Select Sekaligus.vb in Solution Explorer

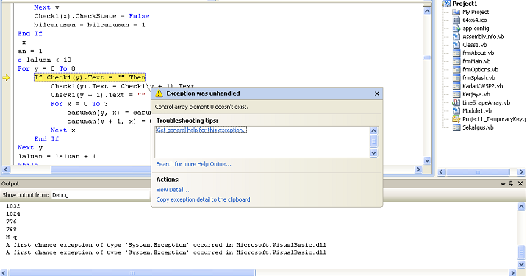[x=478, y=127]
